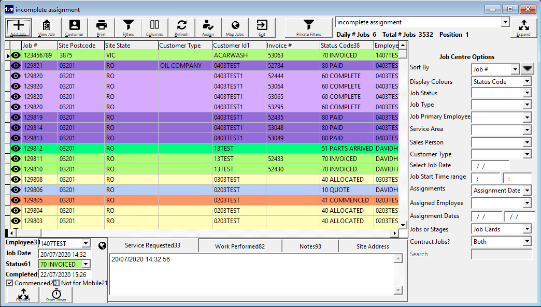Open the Site Address tab
Viewport: 541px width, 307px height.
(373, 246)
